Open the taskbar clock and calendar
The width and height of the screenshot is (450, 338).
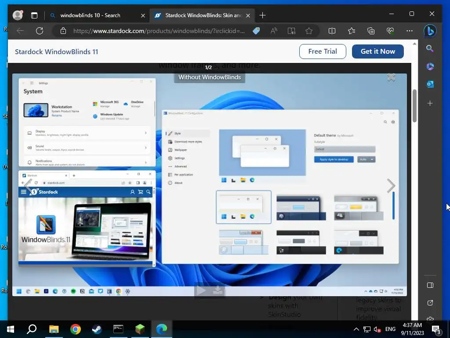(412, 329)
